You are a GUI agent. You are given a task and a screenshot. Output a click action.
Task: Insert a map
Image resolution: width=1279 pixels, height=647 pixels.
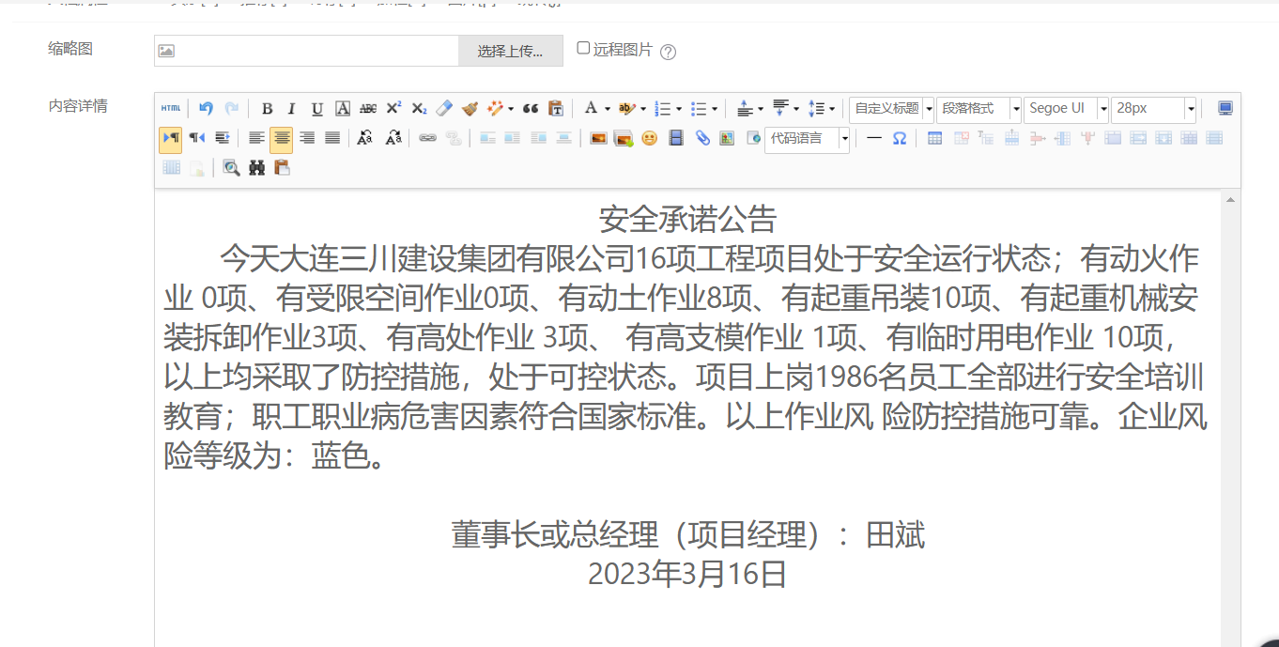tap(727, 138)
